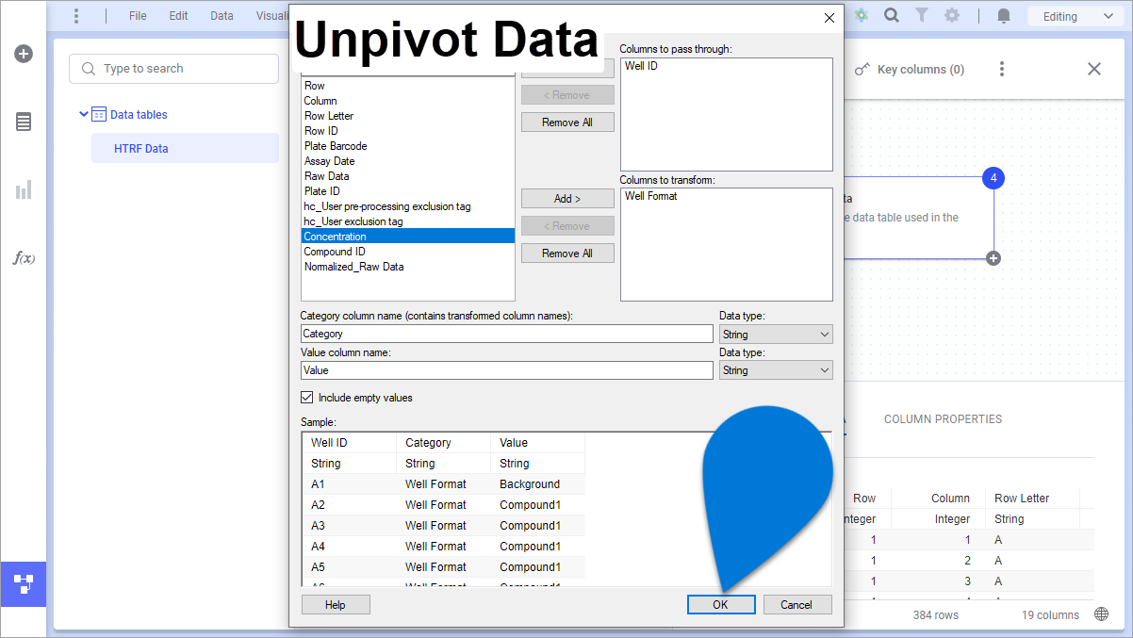This screenshot has height=638, width=1133.
Task: Click the 384 rows status text
Action: click(x=935, y=615)
